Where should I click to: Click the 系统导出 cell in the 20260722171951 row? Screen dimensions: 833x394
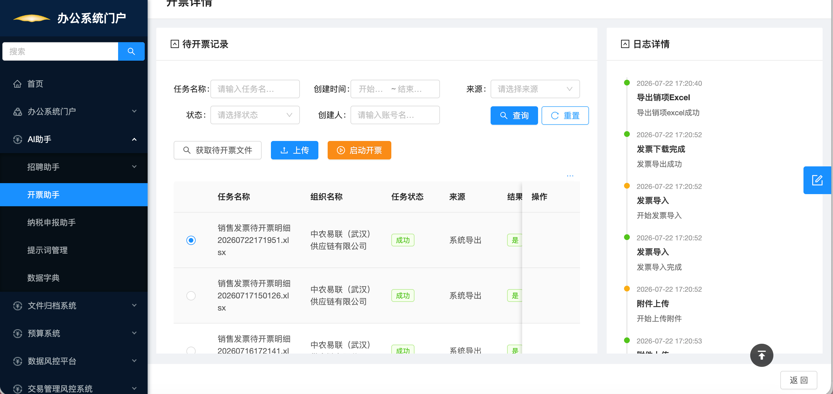[x=465, y=240]
